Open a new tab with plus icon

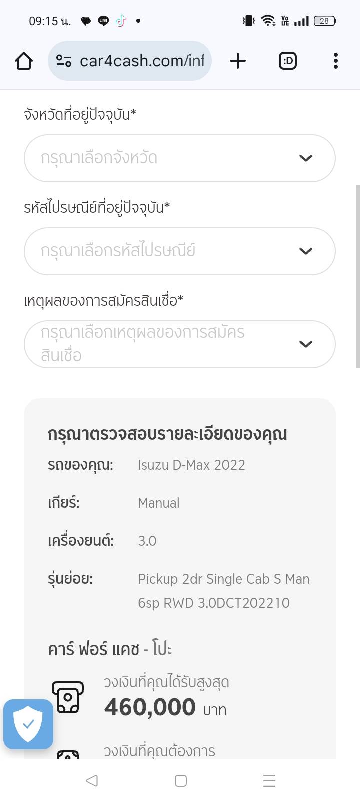pos(238,61)
